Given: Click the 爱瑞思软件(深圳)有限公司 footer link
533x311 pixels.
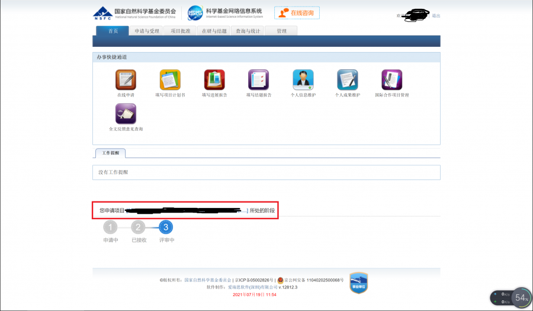Looking at the screenshot, I should point(252,287).
